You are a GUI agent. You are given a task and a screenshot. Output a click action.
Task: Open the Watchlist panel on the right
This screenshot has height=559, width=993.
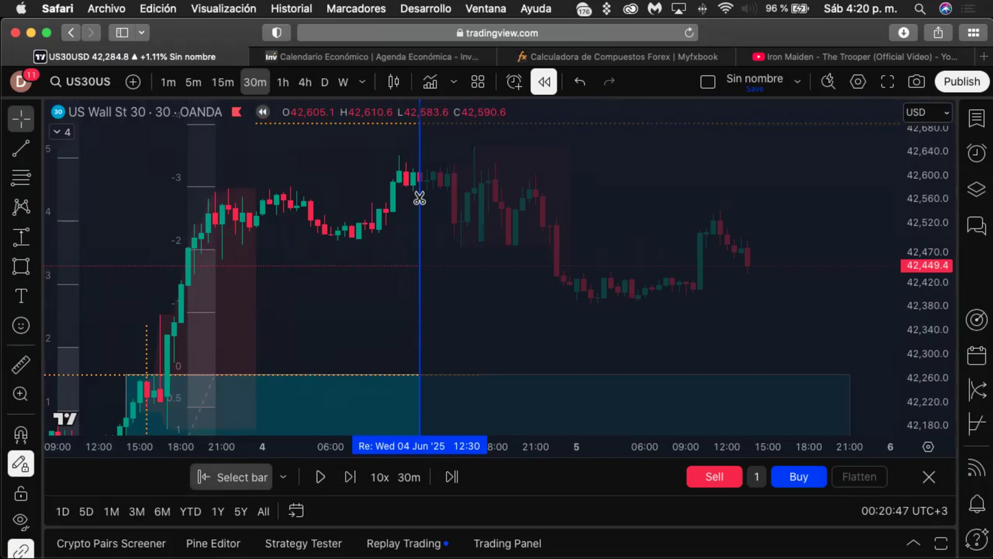977,118
